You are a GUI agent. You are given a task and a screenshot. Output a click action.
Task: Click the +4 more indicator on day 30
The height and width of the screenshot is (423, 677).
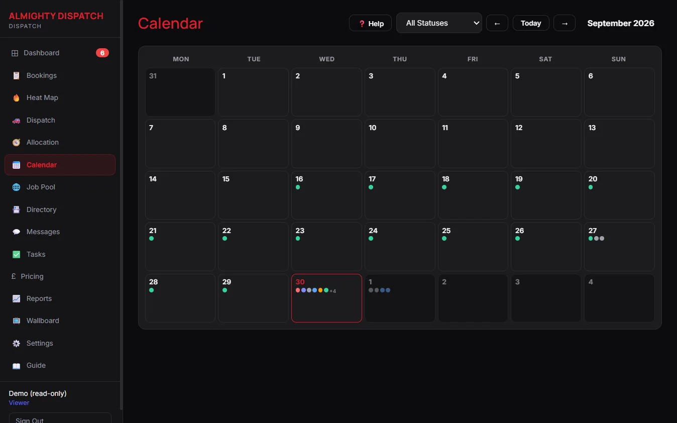333,291
